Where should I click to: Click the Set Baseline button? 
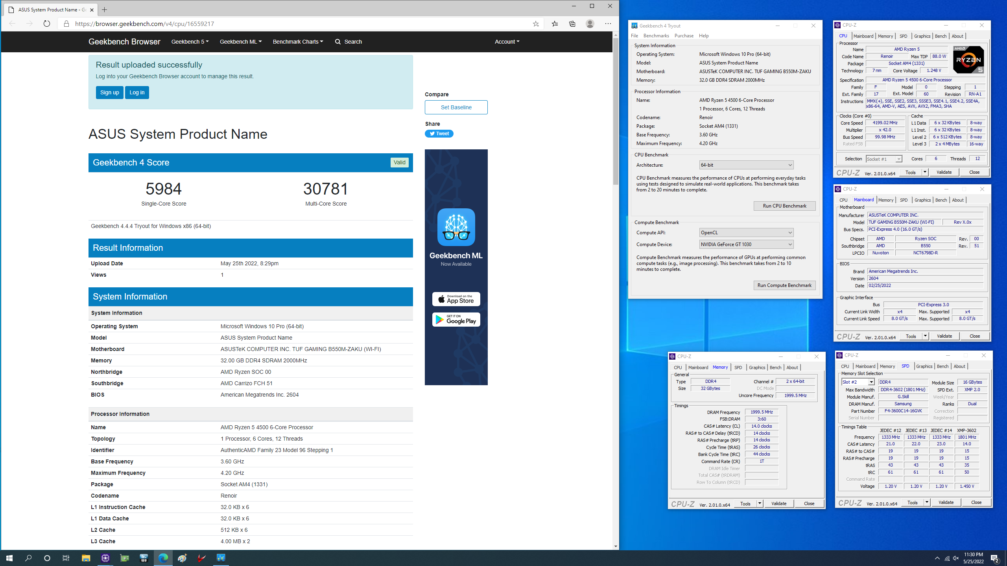(456, 107)
